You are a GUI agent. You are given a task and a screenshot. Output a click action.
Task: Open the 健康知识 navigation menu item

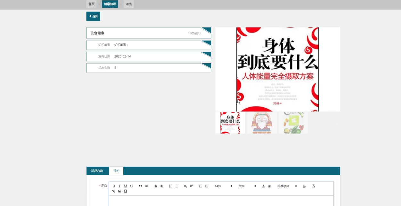point(110,4)
